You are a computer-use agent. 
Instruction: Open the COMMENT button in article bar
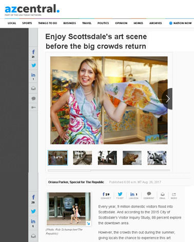[x=149, y=195]
